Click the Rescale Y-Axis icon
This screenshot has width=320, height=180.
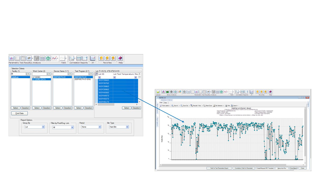[191, 106]
